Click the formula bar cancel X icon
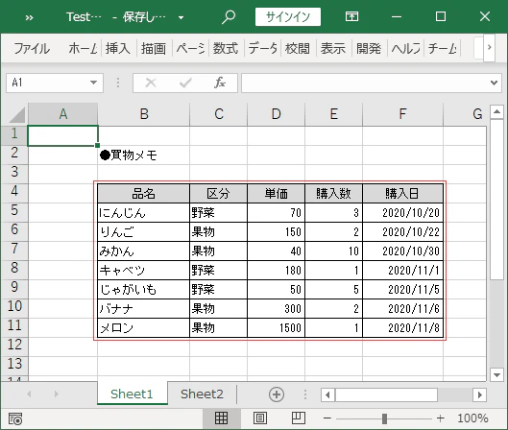Image resolution: width=508 pixels, height=430 pixels. pyautogui.click(x=151, y=83)
